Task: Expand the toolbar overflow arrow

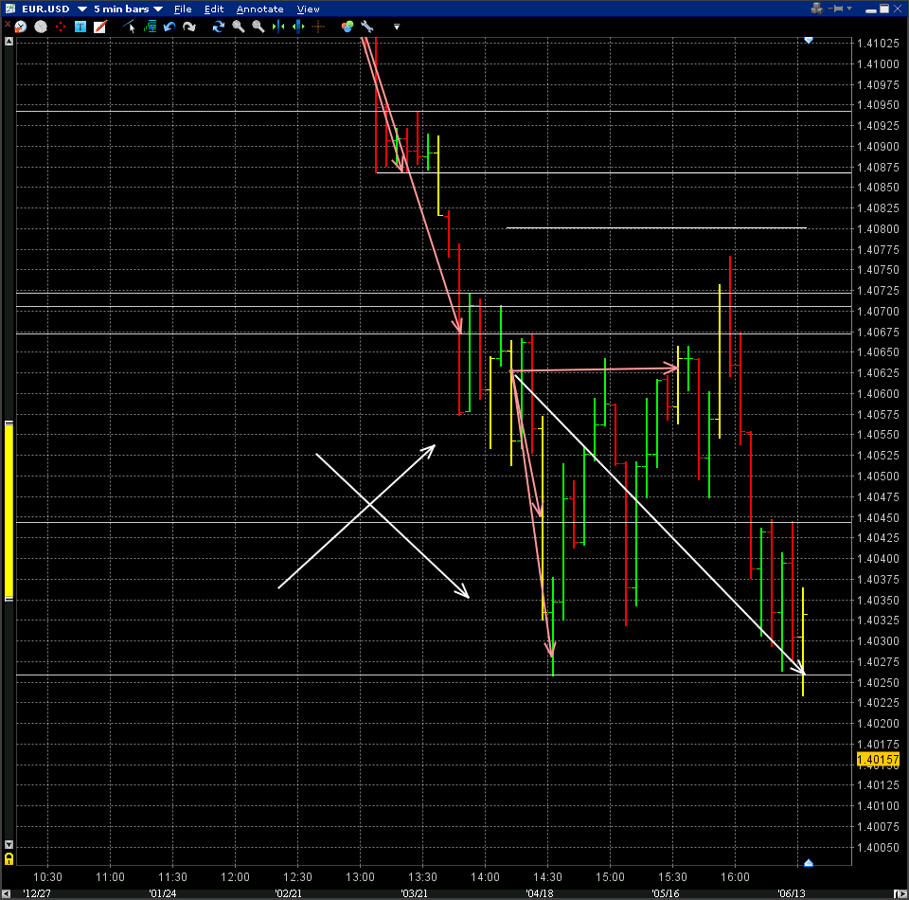Action: 397,27
